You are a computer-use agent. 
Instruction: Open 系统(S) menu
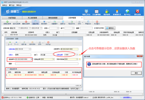pos(5,5)
